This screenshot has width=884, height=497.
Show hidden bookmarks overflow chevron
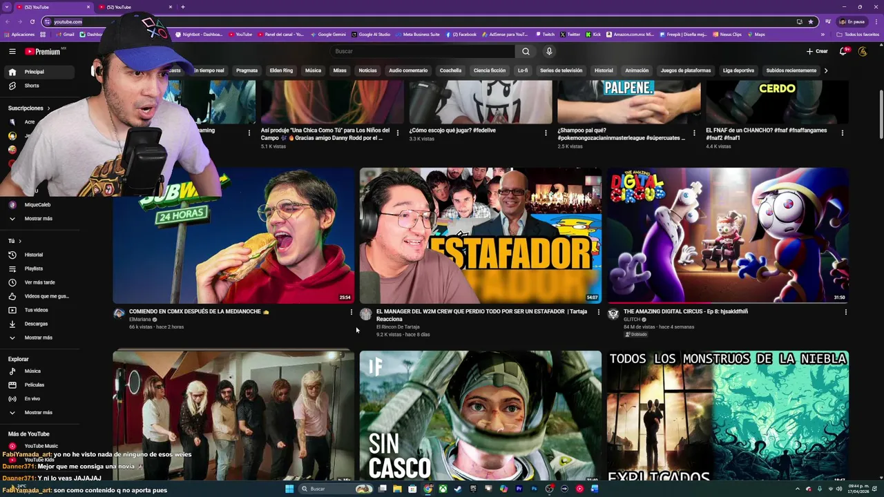pyautogui.click(x=822, y=35)
